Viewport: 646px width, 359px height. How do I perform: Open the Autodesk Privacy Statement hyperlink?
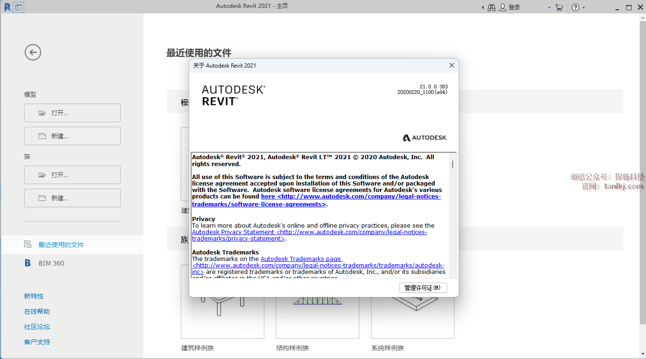[x=233, y=232]
